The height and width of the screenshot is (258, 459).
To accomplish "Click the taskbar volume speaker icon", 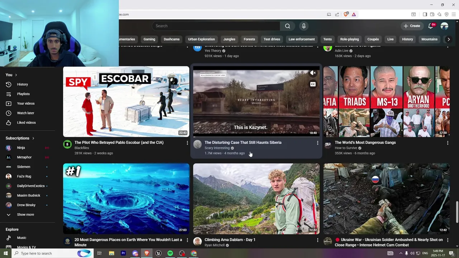I will [x=412, y=253].
